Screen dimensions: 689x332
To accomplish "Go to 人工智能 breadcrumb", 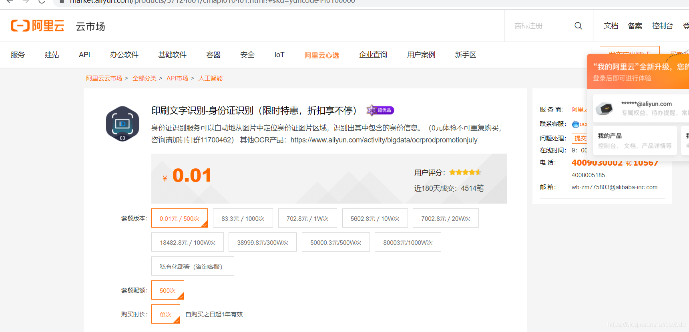I will point(211,78).
